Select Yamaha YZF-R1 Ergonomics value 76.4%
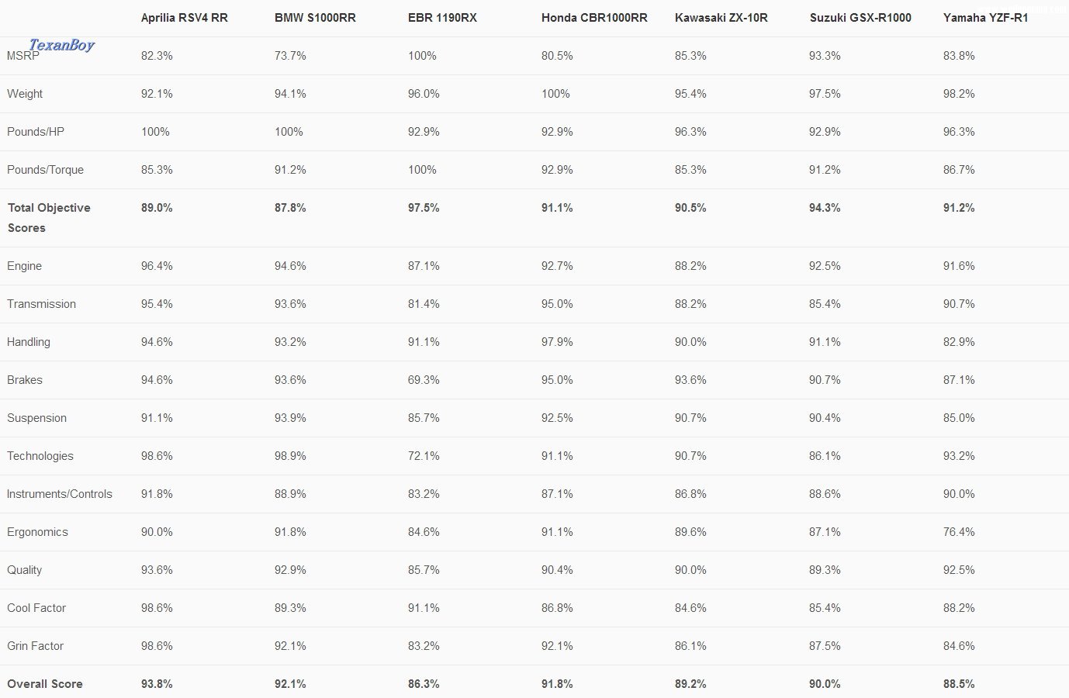The width and height of the screenshot is (1069, 698). click(959, 532)
